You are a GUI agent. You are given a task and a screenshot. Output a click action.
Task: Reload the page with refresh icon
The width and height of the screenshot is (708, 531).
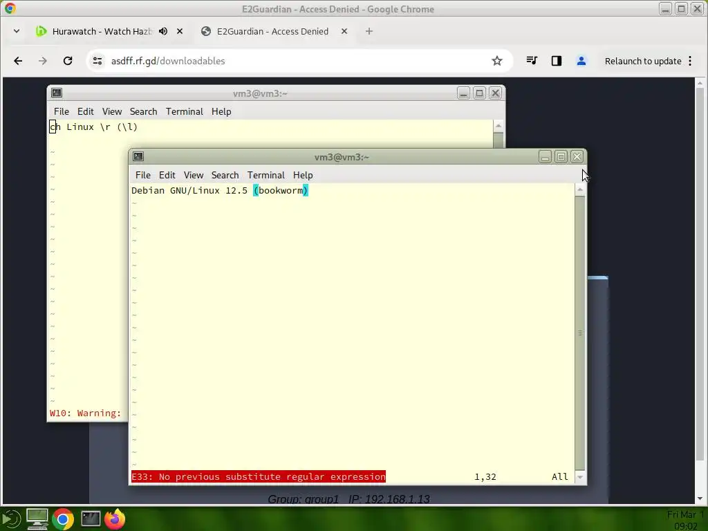pyautogui.click(x=68, y=61)
